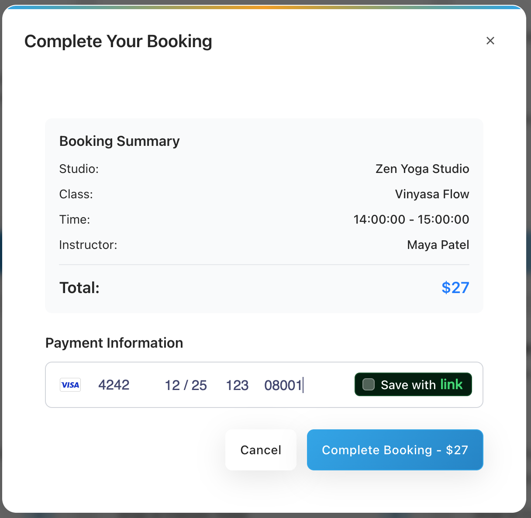Image resolution: width=531 pixels, height=518 pixels.
Task: Click the class time 14:00:00 - 15:00:00
Action: pyautogui.click(x=411, y=219)
